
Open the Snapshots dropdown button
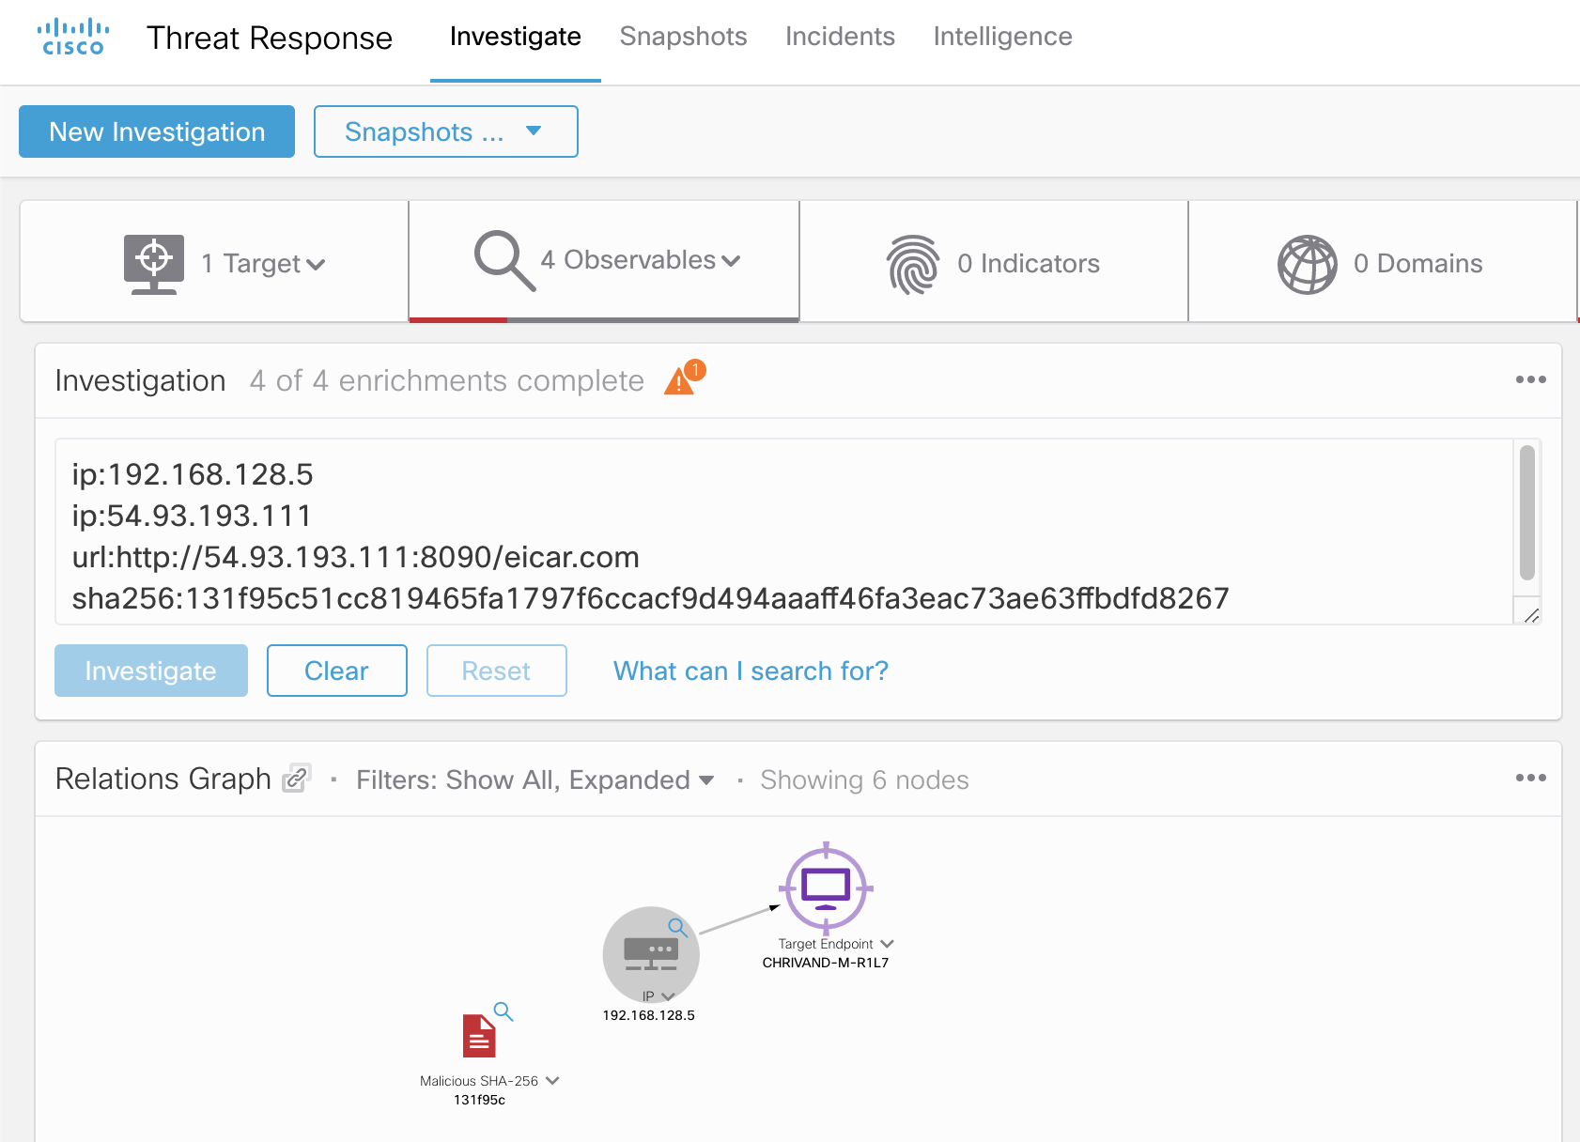pyautogui.click(x=445, y=131)
